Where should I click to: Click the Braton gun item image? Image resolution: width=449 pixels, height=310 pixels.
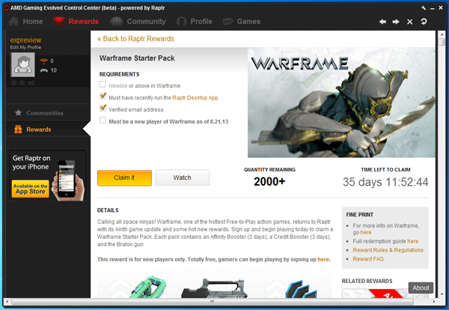click(x=214, y=288)
